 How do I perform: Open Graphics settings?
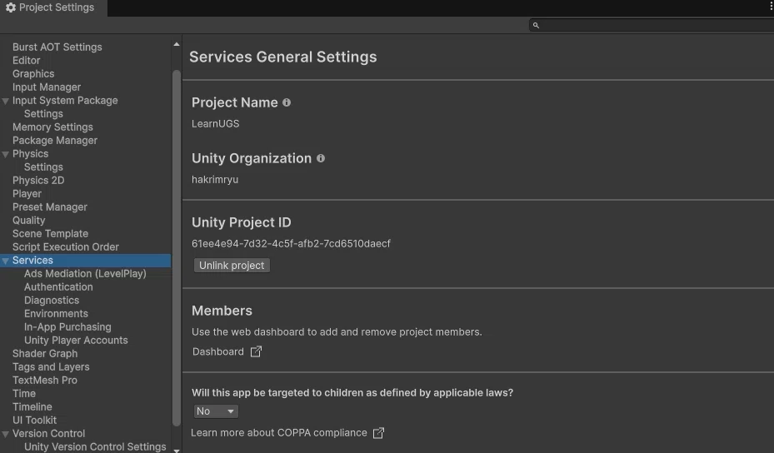33,73
